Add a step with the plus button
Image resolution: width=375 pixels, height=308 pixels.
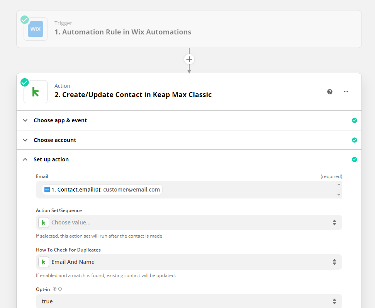point(189,59)
